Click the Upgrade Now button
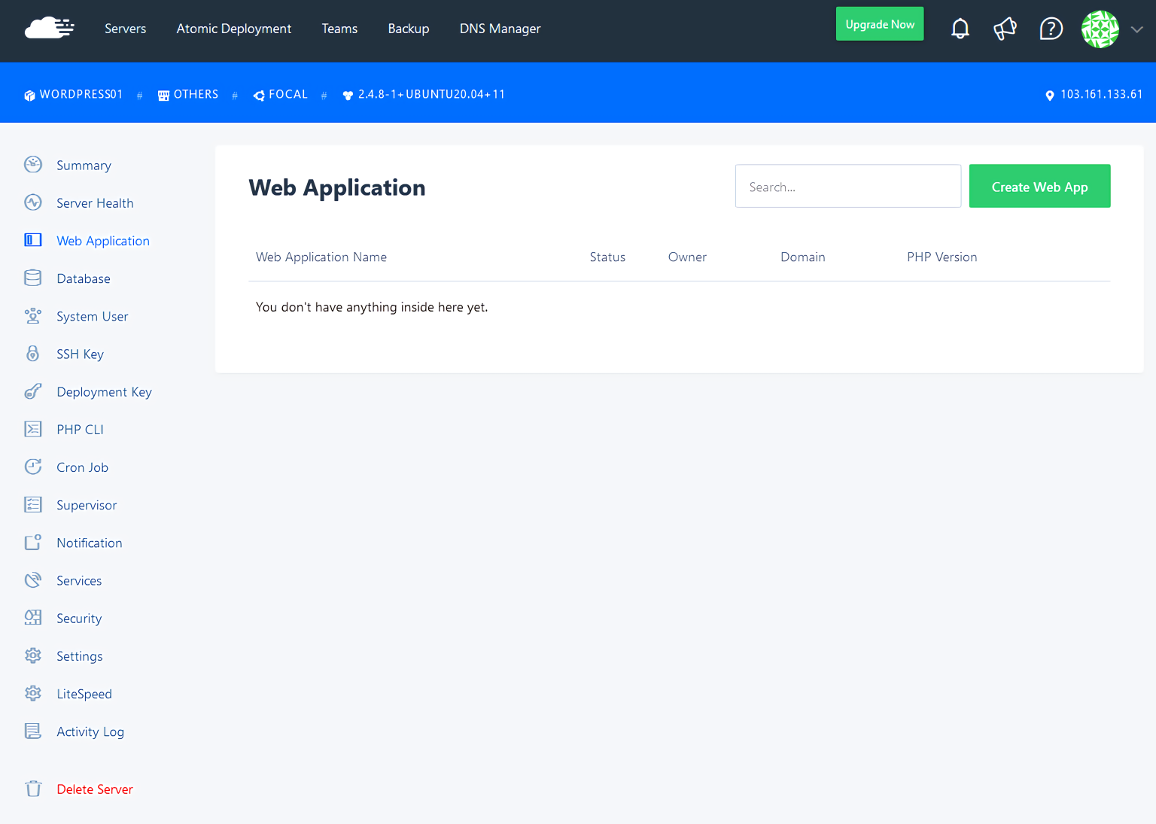Image resolution: width=1156 pixels, height=824 pixels. (x=879, y=23)
